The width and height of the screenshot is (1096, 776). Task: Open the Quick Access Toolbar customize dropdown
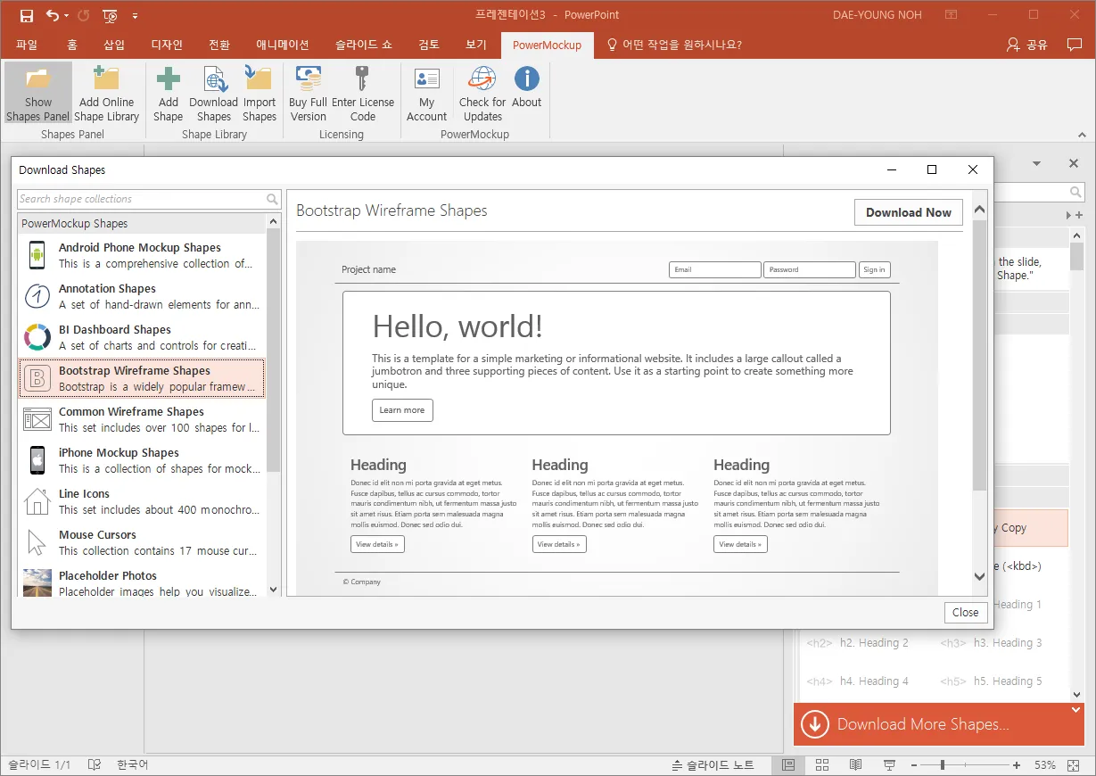coord(135,15)
